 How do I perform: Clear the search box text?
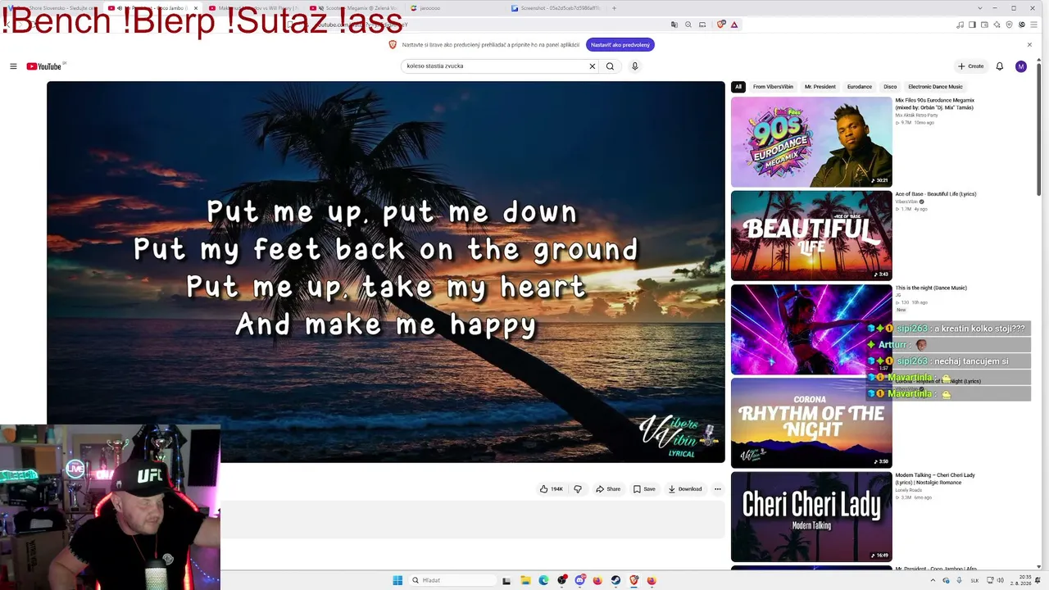click(x=593, y=66)
